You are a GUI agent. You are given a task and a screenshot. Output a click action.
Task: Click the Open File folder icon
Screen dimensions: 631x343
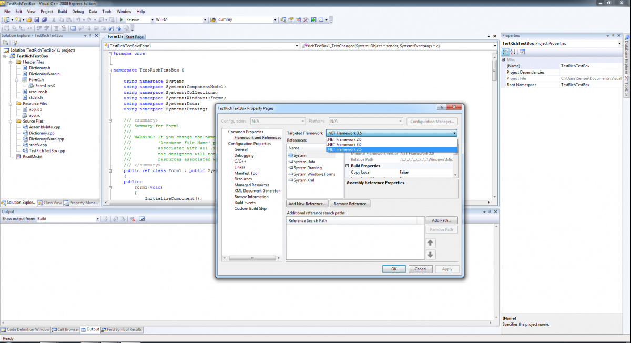click(29, 20)
